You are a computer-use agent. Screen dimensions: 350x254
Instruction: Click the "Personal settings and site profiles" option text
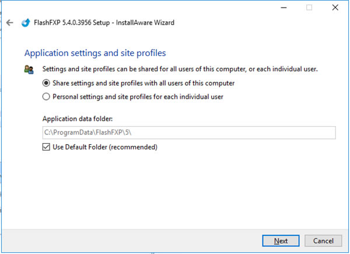(138, 97)
